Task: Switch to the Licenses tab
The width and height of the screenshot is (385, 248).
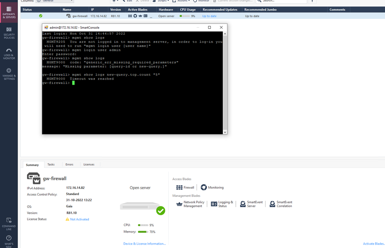Action: click(89, 164)
